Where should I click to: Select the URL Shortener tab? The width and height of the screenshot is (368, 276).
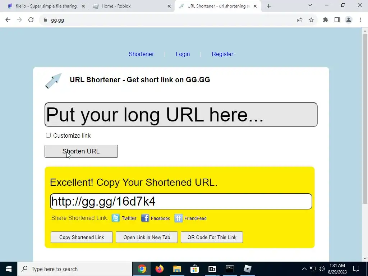[218, 6]
